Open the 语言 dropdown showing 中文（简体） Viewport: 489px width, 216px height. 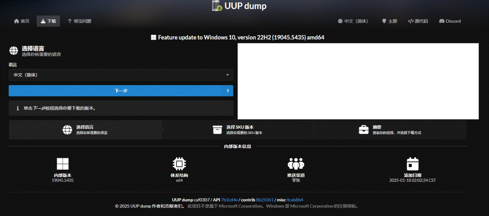click(121, 75)
